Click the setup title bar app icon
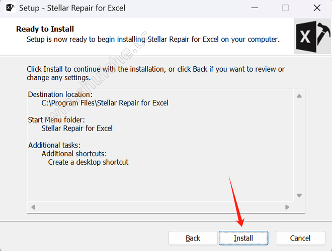 click(x=10, y=8)
